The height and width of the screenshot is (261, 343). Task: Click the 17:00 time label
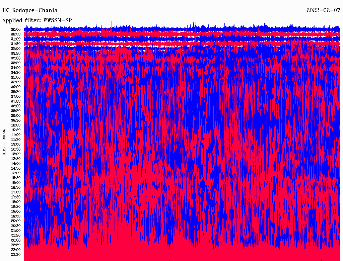(16, 192)
